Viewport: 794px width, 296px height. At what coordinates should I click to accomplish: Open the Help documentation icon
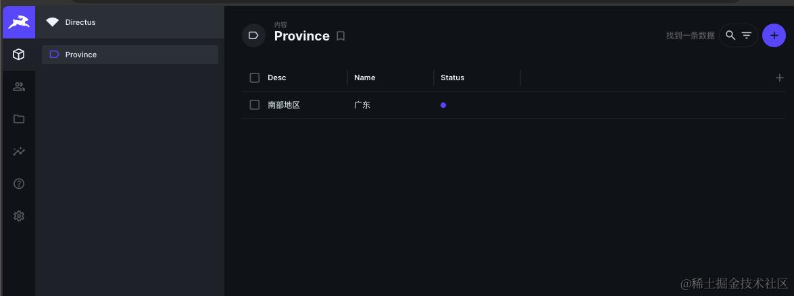point(19,183)
